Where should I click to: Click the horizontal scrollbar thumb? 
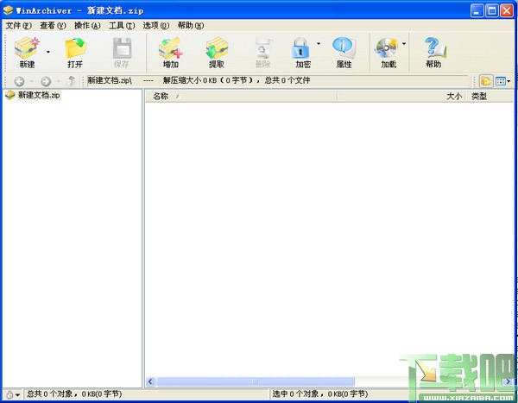point(255,381)
